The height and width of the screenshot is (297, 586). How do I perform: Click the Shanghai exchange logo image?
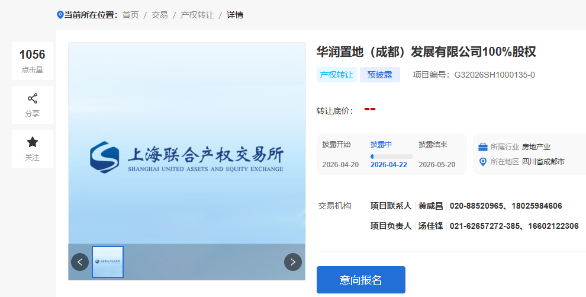click(186, 157)
